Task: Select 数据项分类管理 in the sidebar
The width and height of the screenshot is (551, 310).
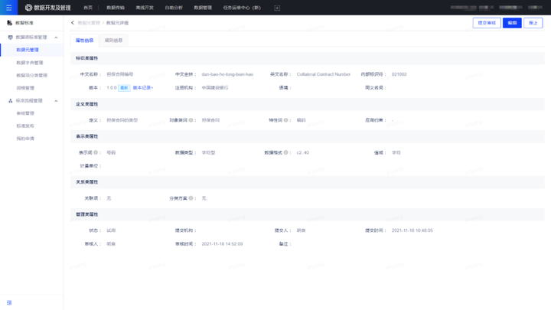Action: pyautogui.click(x=31, y=75)
